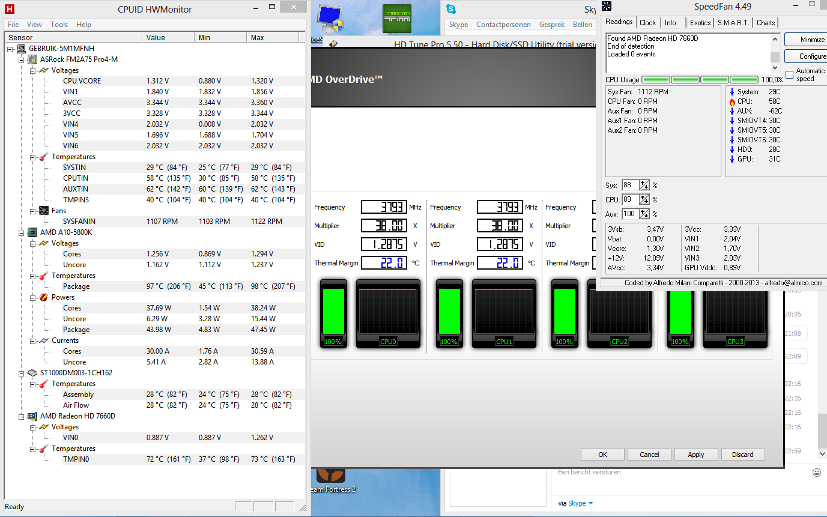Switch to the Charts tab in SpeedFan
827x517 pixels.
(766, 23)
